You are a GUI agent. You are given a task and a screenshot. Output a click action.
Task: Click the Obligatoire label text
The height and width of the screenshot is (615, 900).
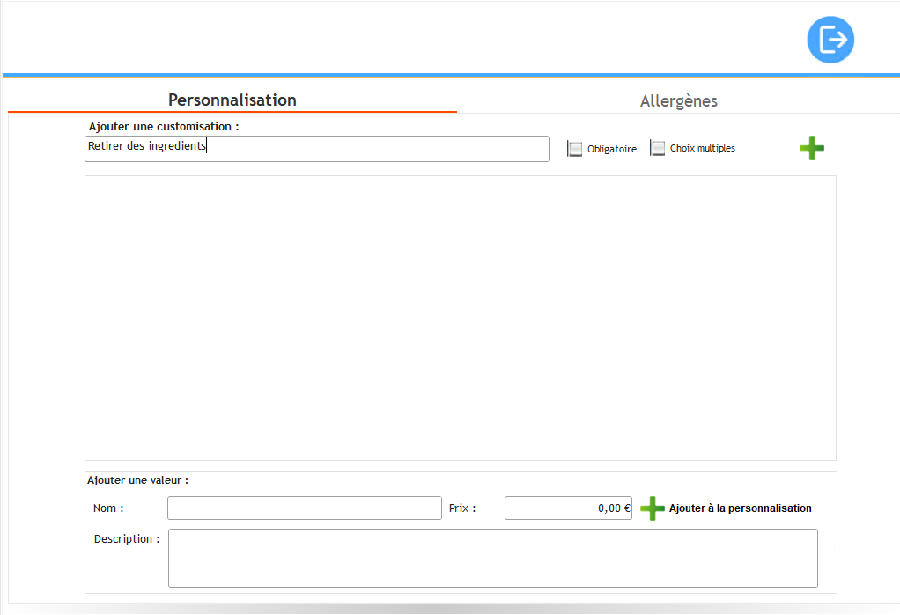pos(611,149)
